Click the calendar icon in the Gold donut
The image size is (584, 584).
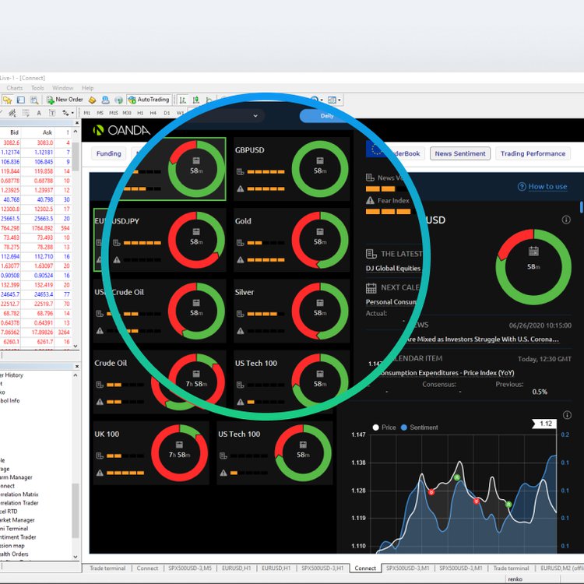tap(320, 232)
